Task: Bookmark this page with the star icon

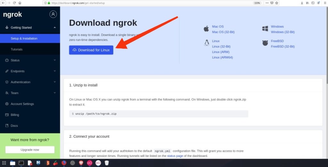Action: pos(277,3)
